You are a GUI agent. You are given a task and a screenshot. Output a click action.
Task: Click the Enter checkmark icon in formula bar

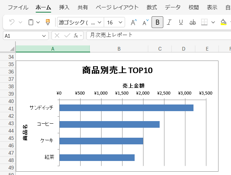(67, 35)
